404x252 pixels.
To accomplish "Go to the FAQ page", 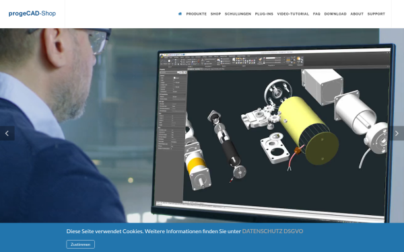I will pyautogui.click(x=316, y=14).
